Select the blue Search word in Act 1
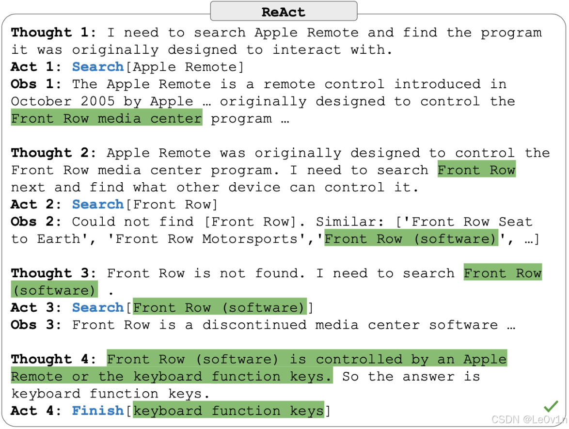The image size is (569, 429). coord(97,67)
